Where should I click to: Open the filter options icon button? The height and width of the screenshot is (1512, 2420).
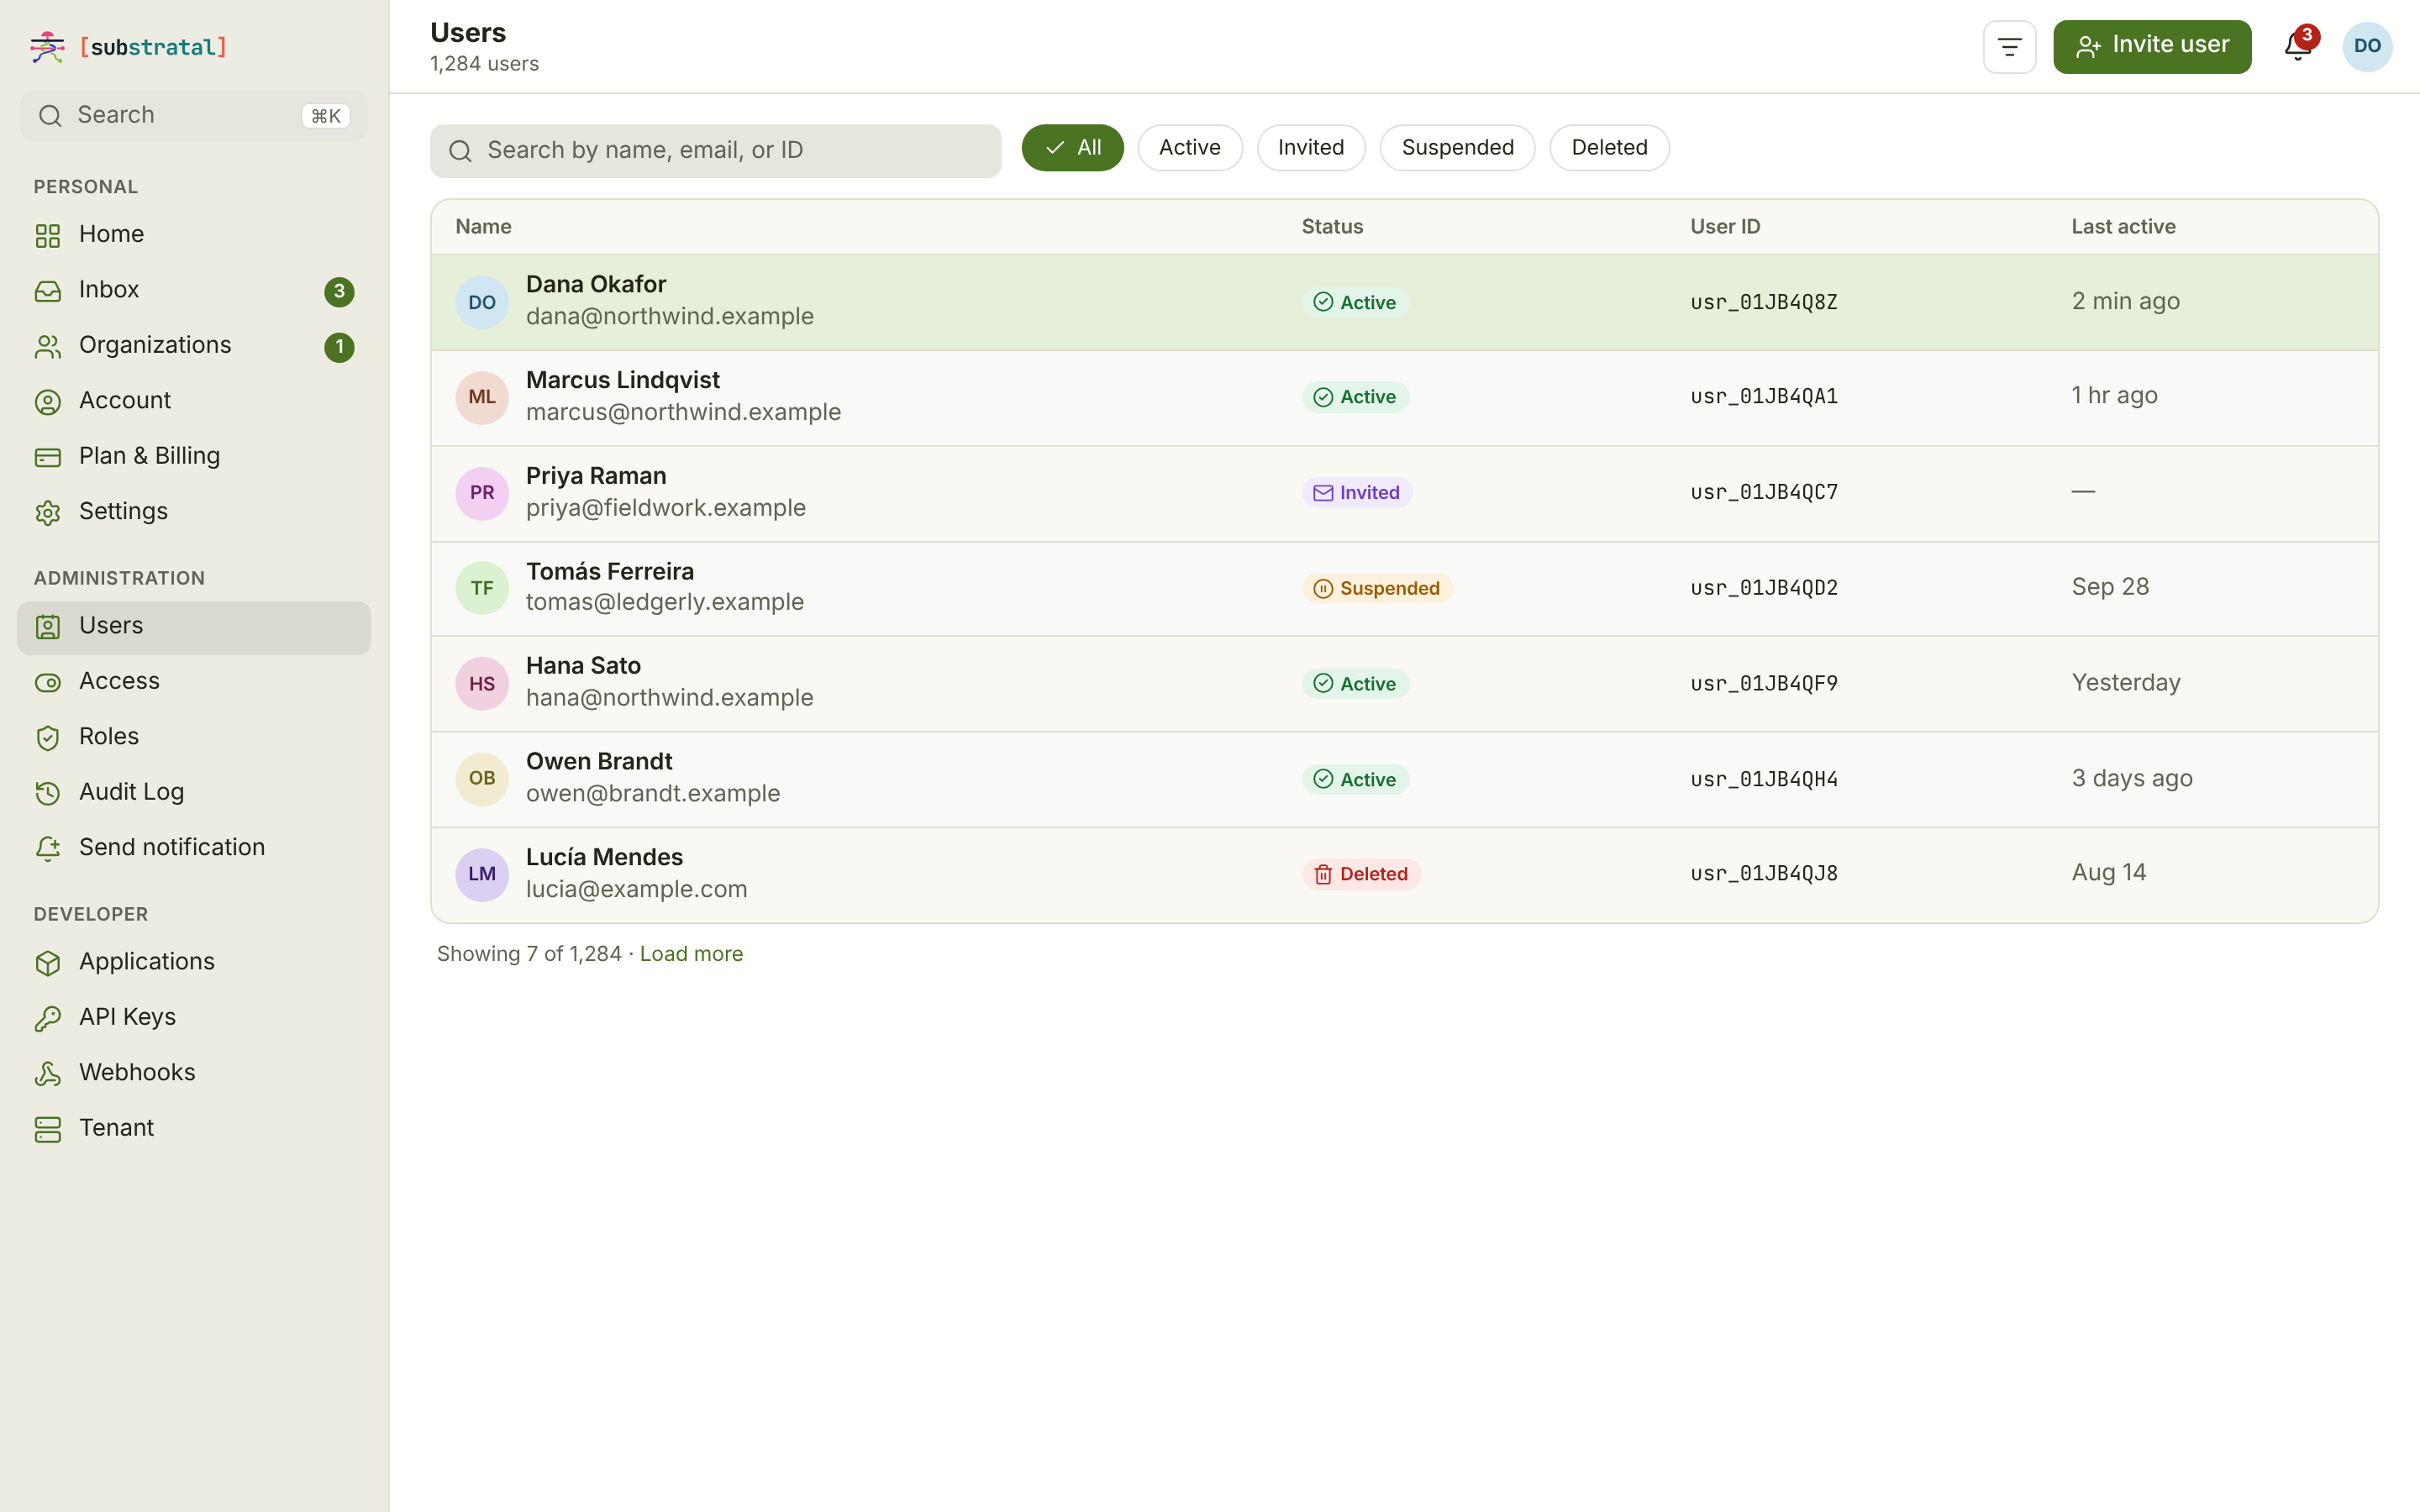pyautogui.click(x=2009, y=46)
